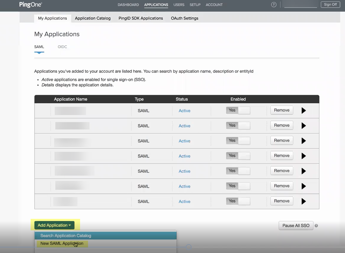
Task: Click the Pause All SSO button
Action: click(x=296, y=226)
